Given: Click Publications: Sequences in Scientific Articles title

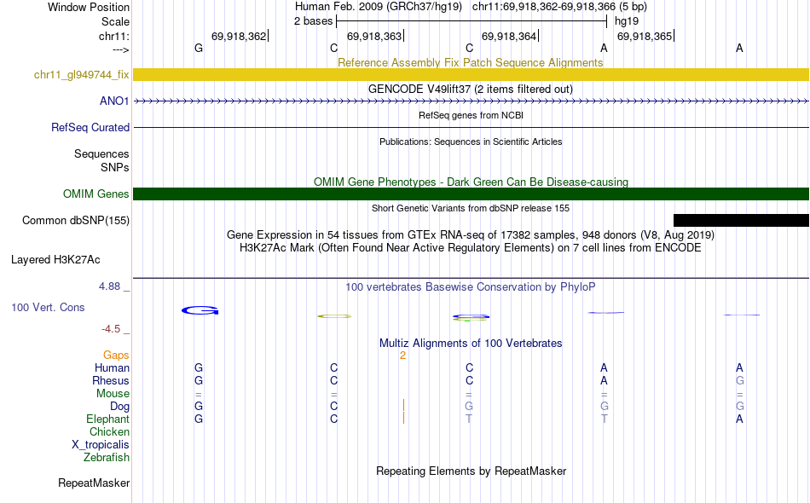Looking at the screenshot, I should 471,142.
